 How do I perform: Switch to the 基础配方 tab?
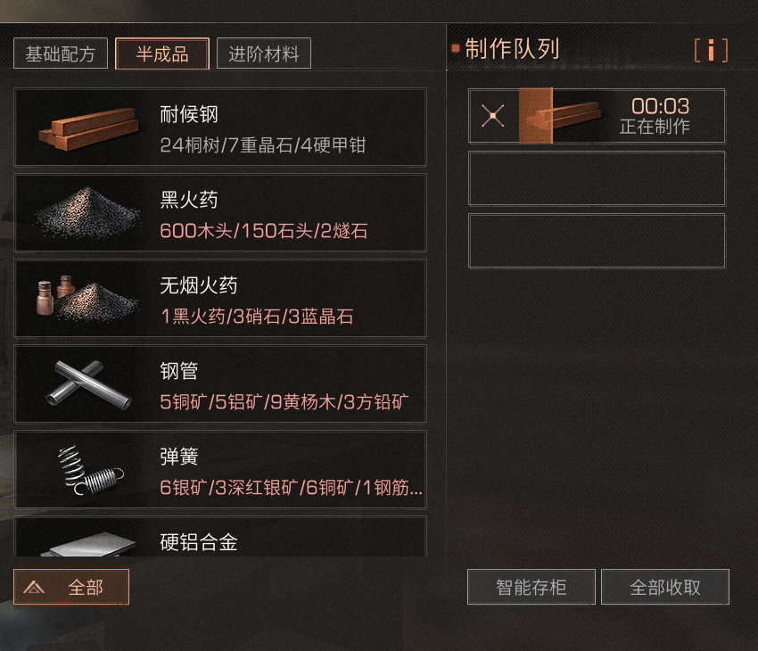[x=61, y=54]
